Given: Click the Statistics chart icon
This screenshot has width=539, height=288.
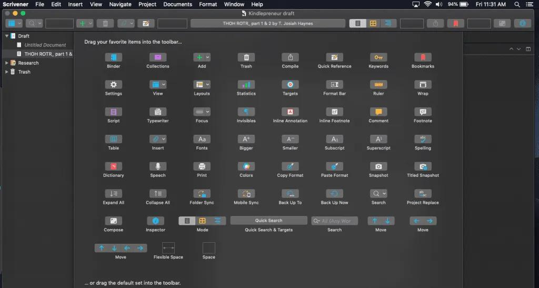Looking at the screenshot, I should click(x=246, y=85).
